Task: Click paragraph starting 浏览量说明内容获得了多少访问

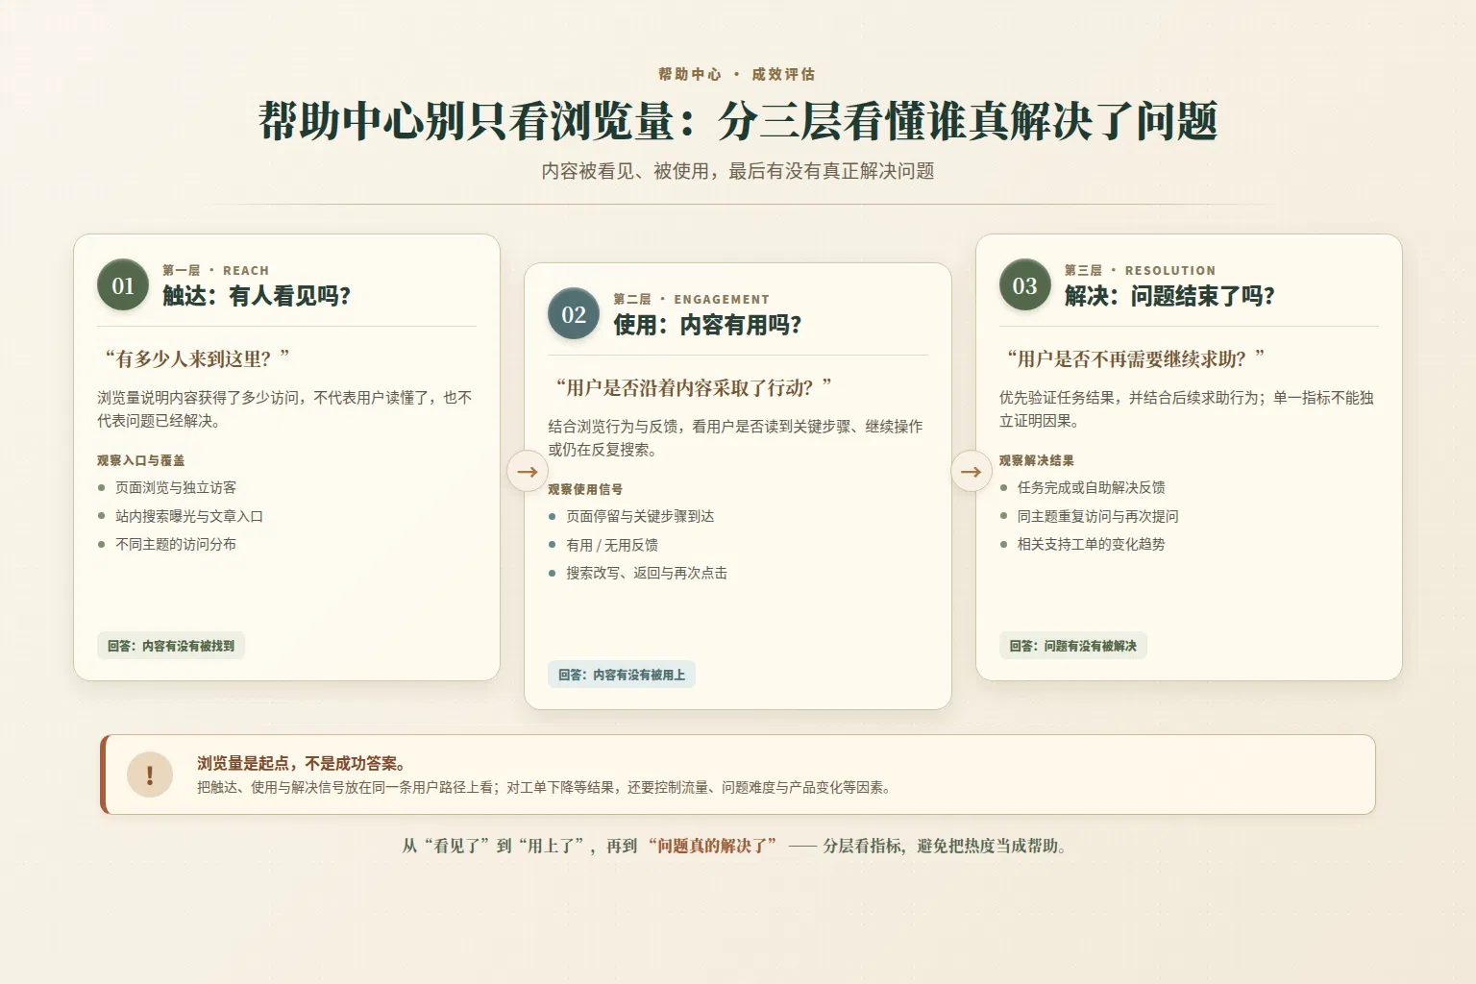Action: 284,409
